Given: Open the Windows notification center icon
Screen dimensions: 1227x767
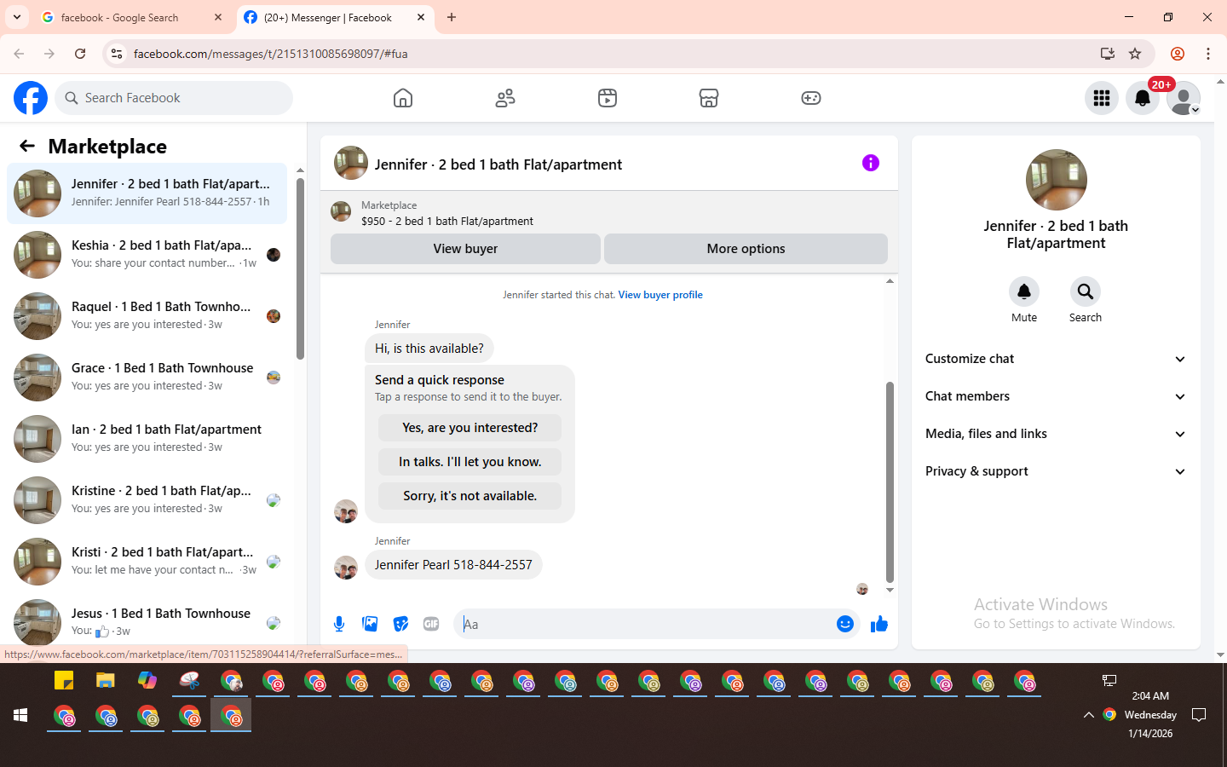Looking at the screenshot, I should coord(1199,715).
